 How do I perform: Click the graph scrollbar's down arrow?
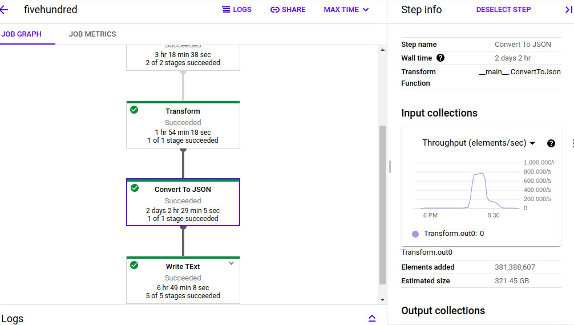tap(382, 300)
